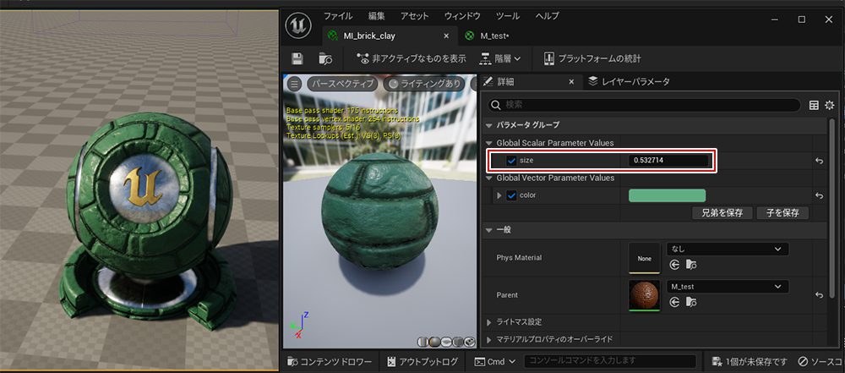
Task: Open the ウィンドウ menu
Action: tap(462, 16)
